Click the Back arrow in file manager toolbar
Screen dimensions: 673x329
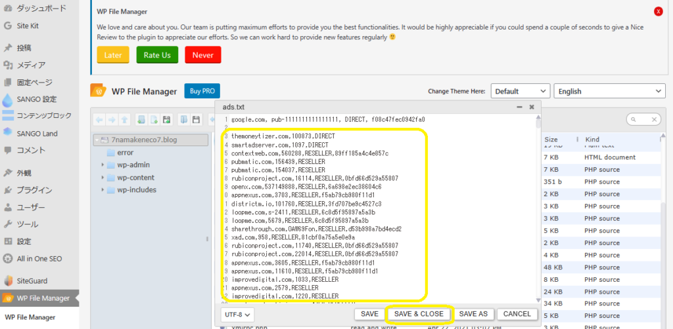[99, 120]
